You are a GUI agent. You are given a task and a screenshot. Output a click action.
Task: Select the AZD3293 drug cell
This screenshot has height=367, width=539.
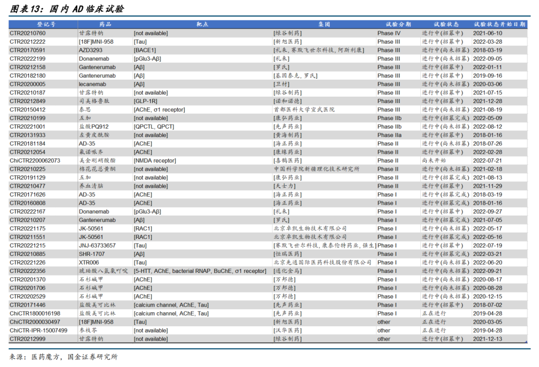(91, 50)
